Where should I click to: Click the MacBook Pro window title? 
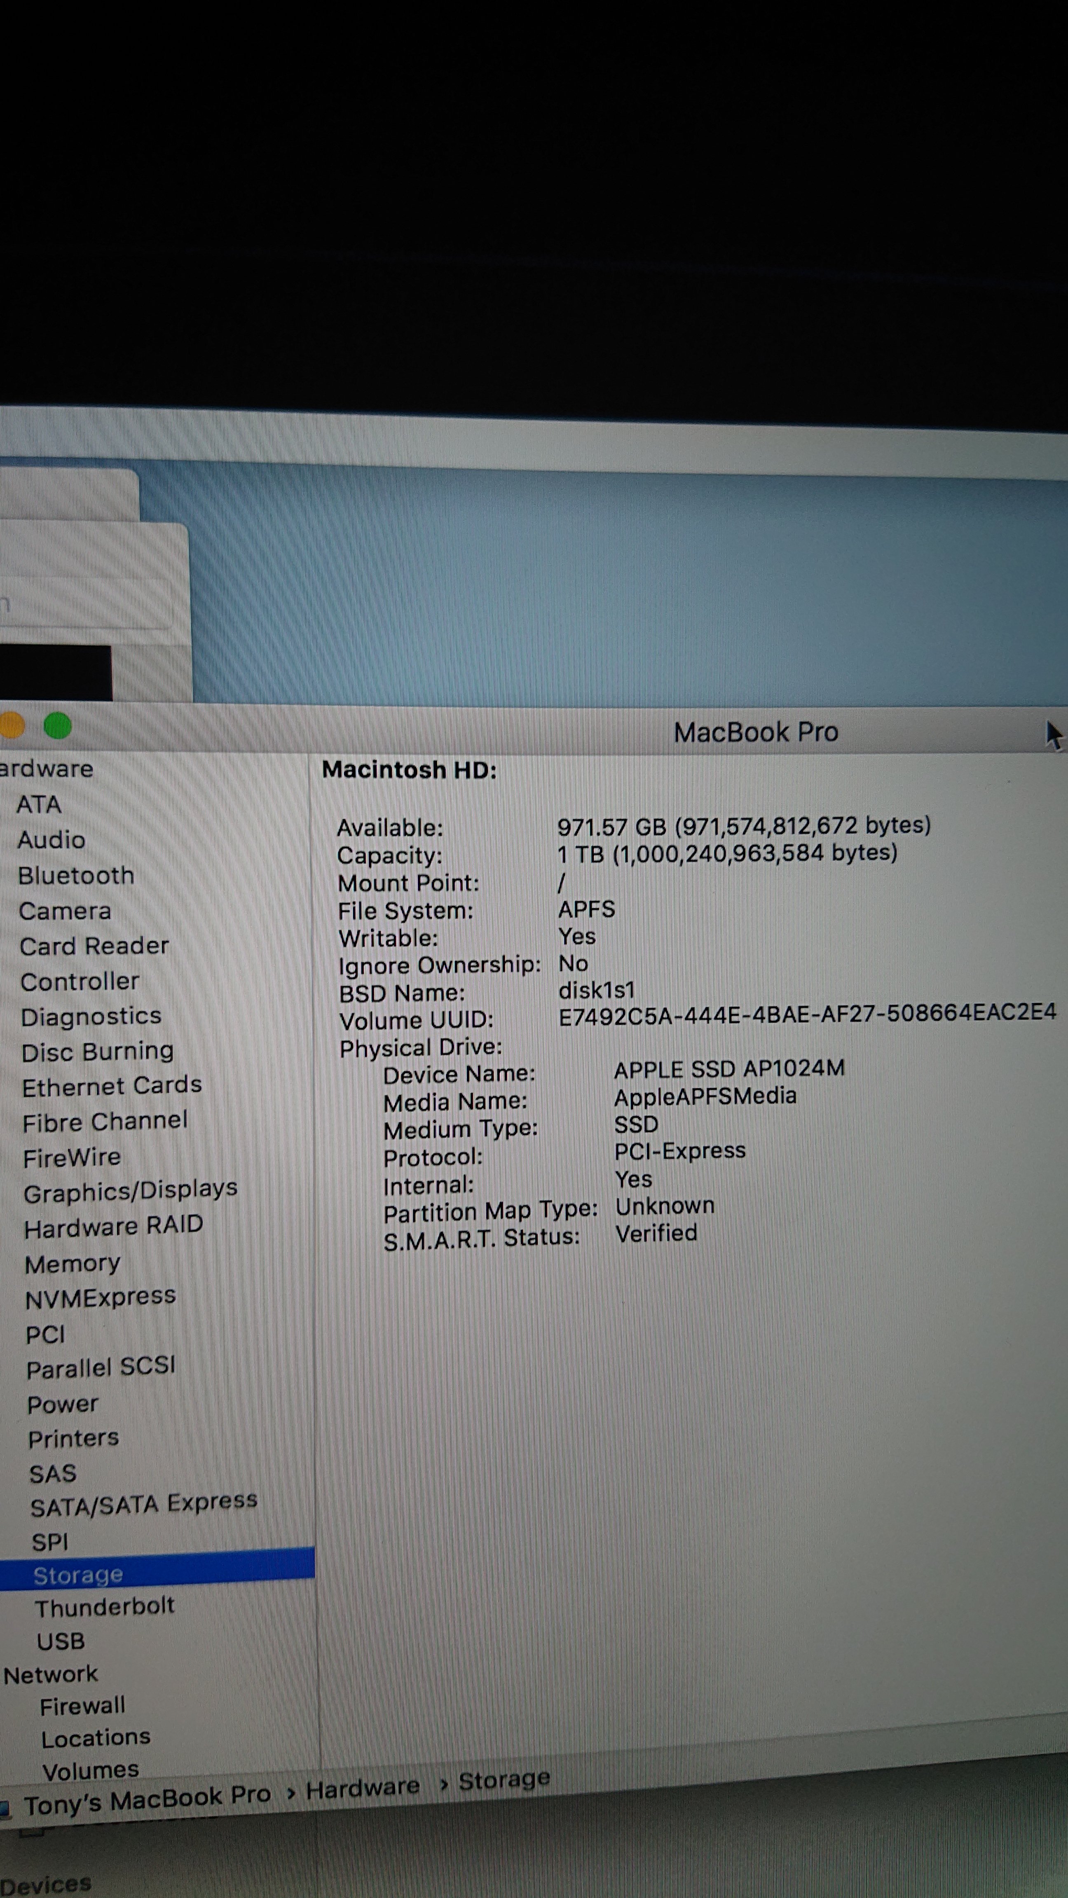pyautogui.click(x=756, y=732)
